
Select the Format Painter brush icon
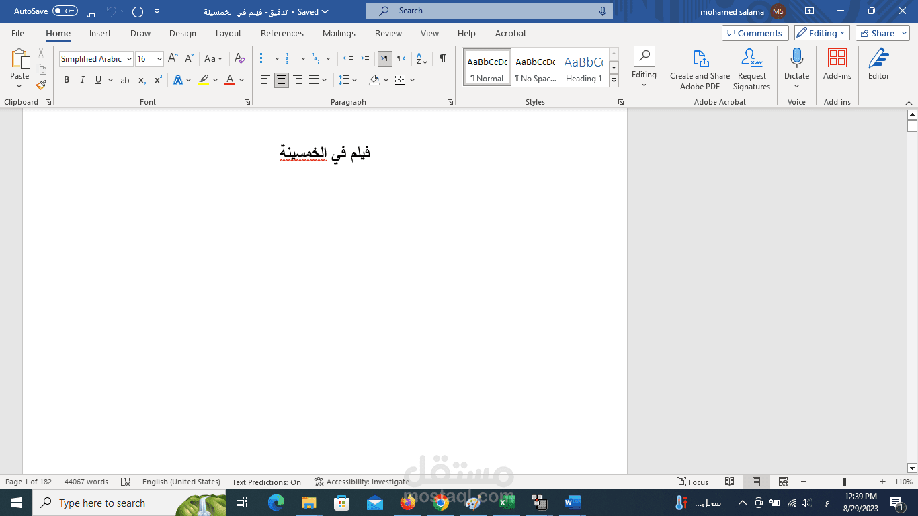coord(41,85)
